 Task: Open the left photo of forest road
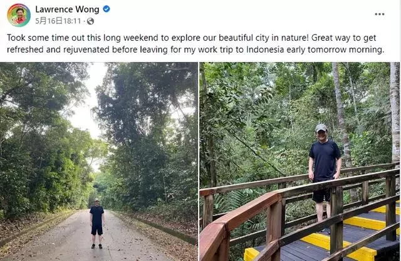(99, 161)
